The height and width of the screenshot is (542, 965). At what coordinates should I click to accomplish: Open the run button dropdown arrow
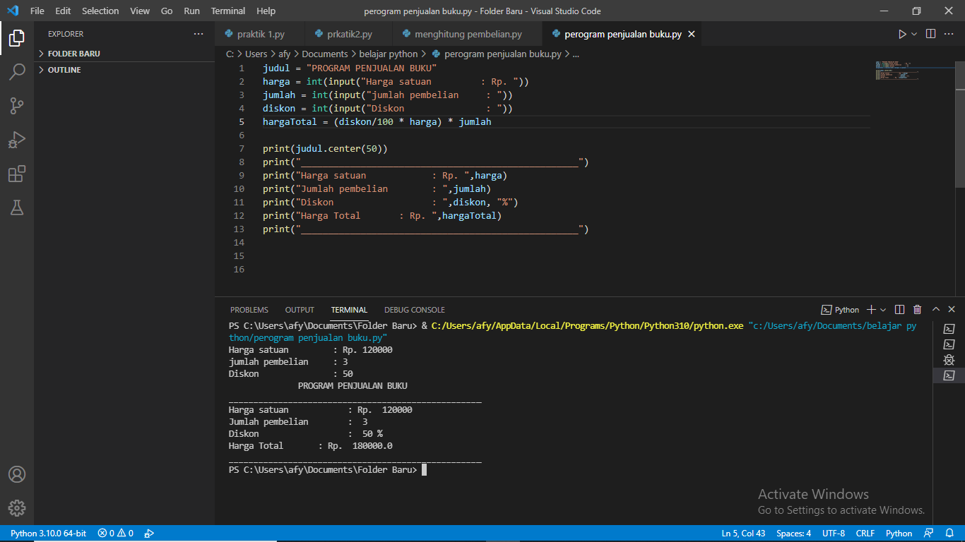[x=914, y=34]
